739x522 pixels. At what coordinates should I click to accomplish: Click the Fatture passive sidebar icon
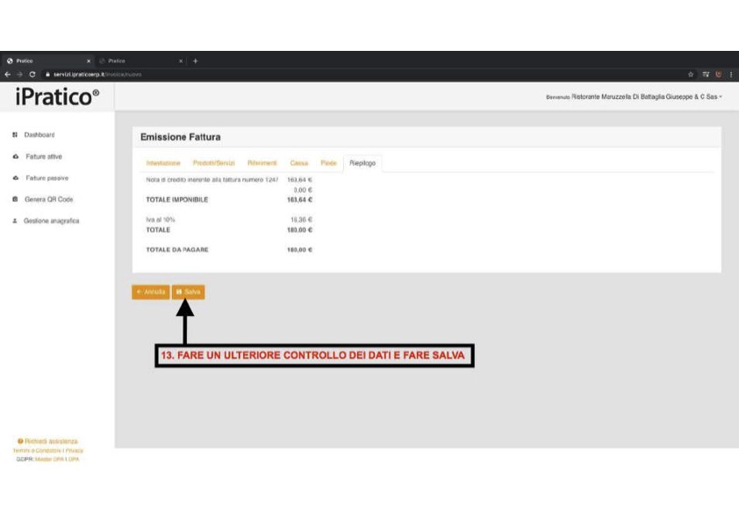click(x=16, y=178)
